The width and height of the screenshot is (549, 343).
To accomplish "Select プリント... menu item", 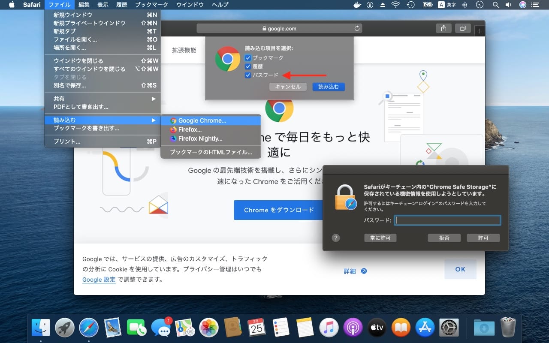I will click(x=103, y=141).
